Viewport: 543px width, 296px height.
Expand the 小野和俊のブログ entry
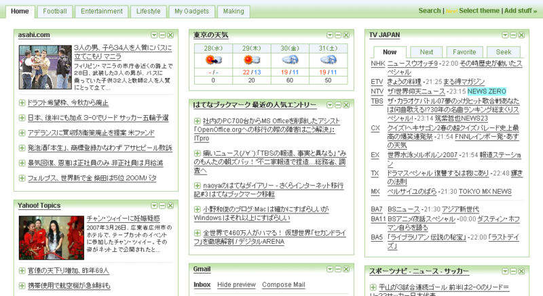click(x=198, y=209)
